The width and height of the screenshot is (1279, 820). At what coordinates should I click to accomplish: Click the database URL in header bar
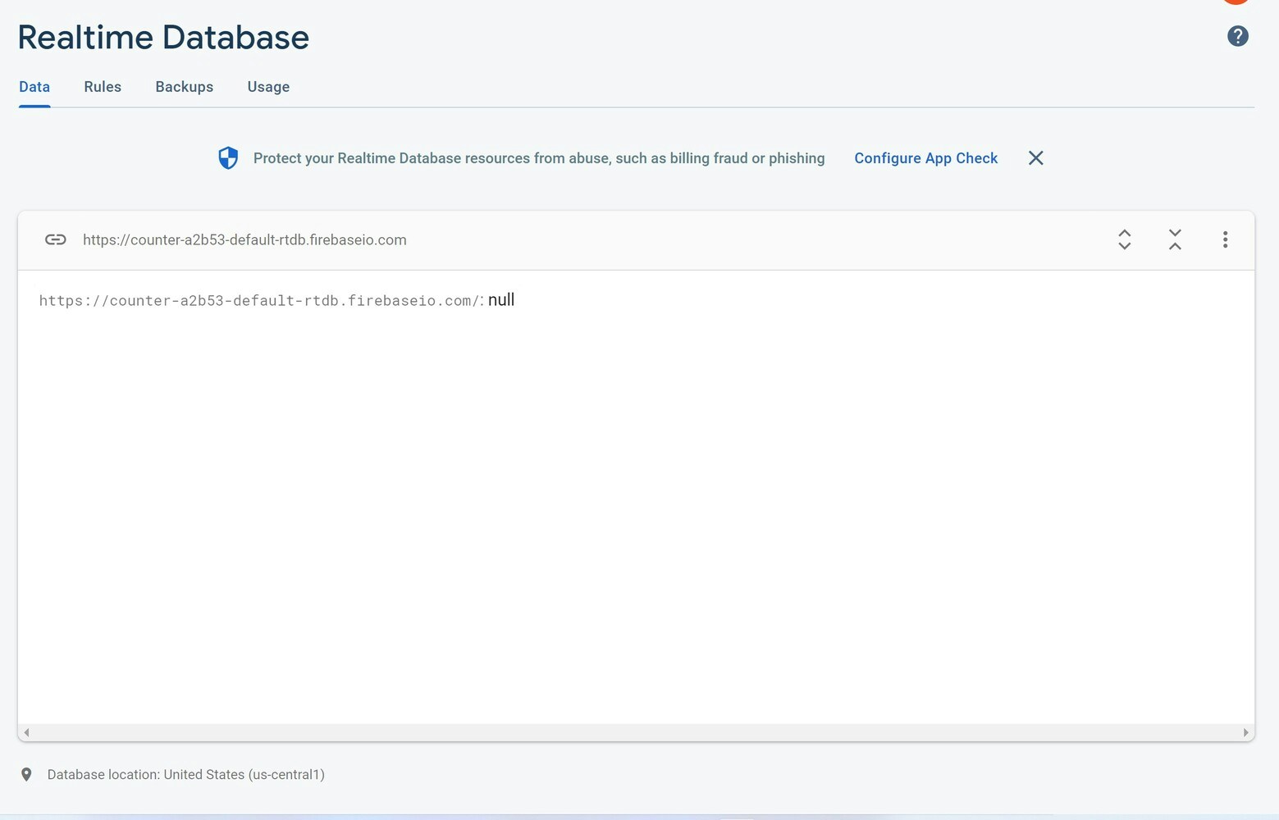(x=244, y=239)
